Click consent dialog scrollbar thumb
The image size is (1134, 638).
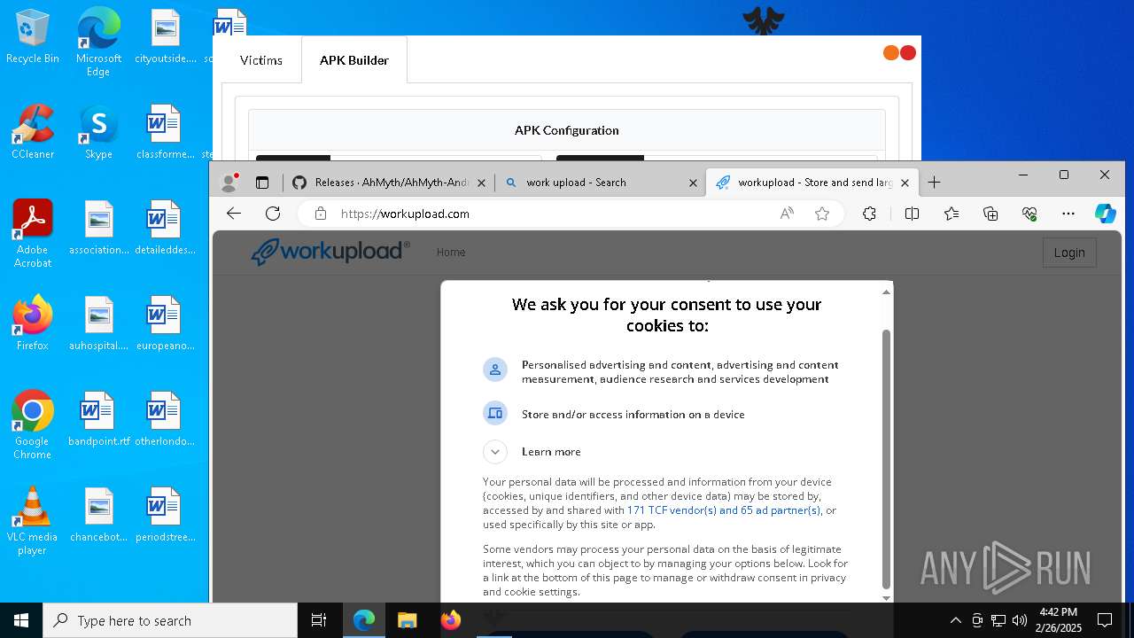(886, 459)
